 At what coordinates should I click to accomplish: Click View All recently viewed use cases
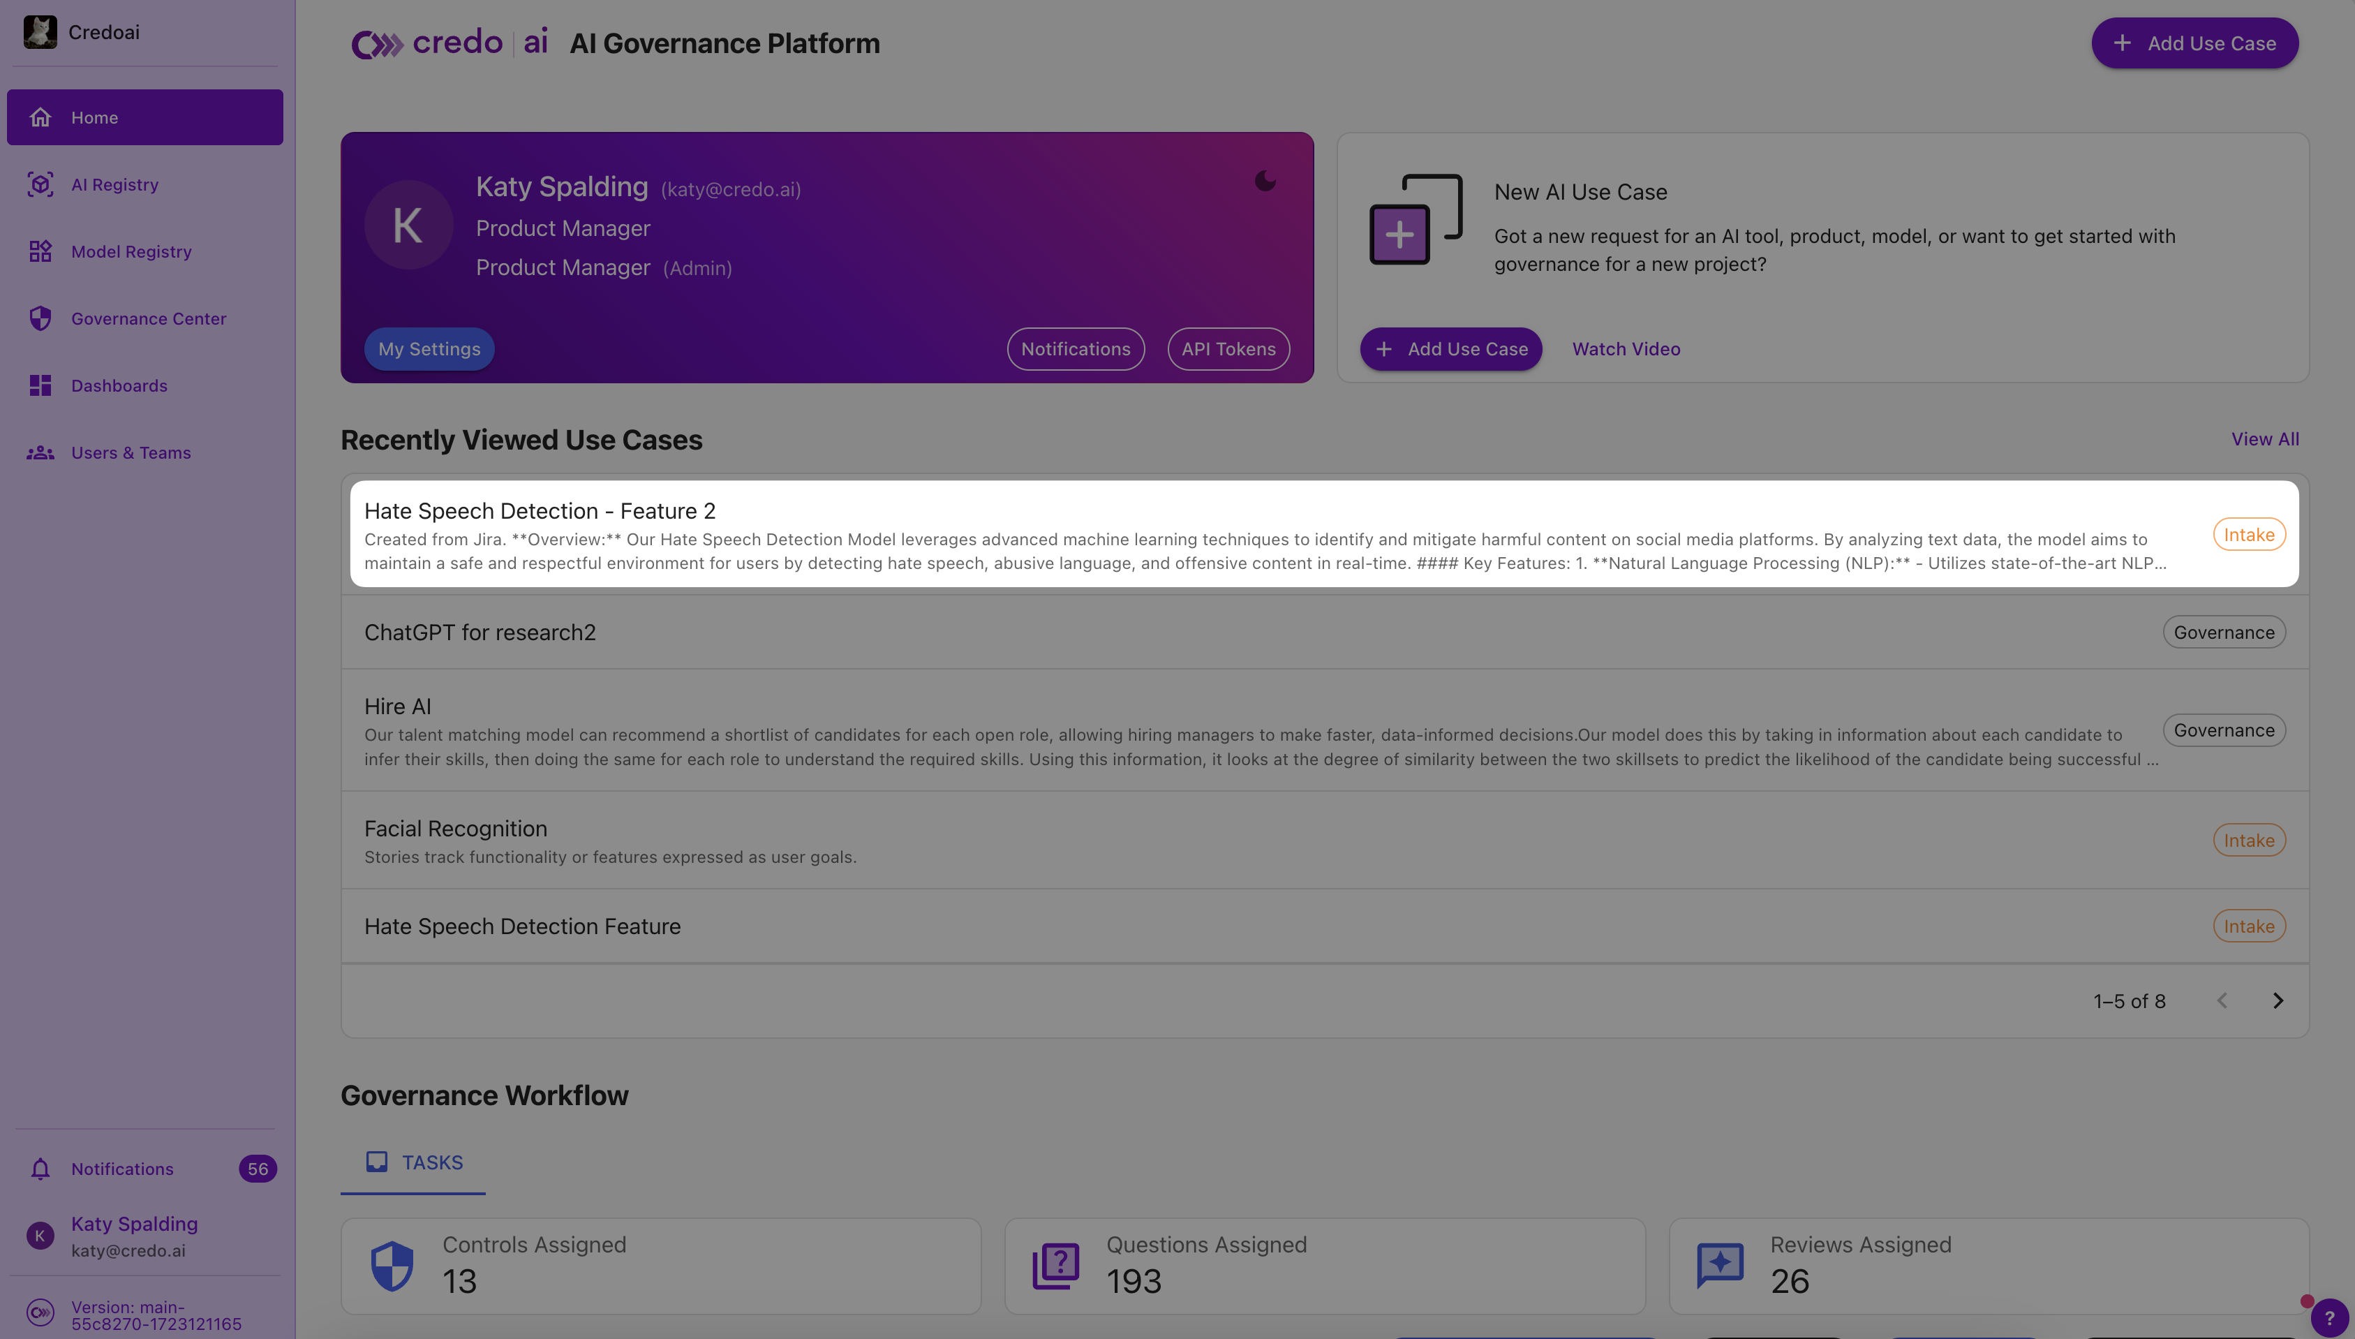[2264, 440]
